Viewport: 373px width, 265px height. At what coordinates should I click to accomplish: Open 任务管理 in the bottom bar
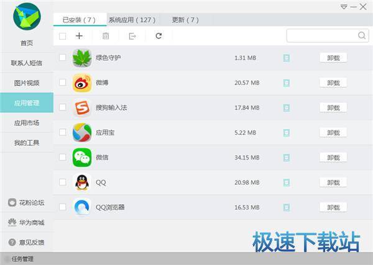22,259
